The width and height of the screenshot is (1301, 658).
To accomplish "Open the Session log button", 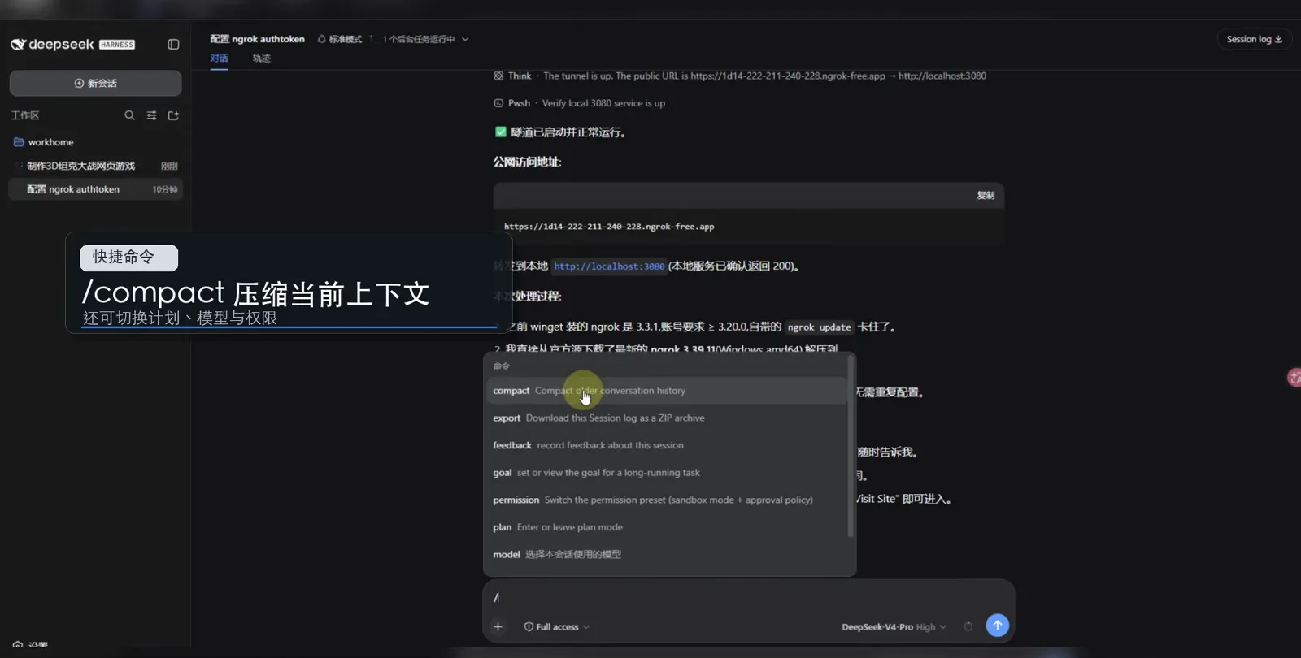I will (1254, 39).
